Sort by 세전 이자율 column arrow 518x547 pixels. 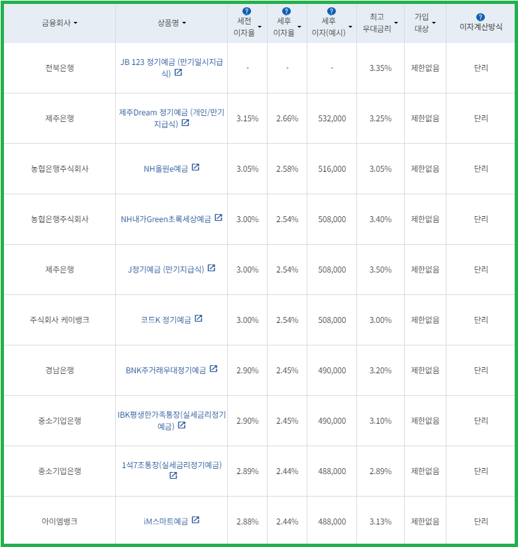click(260, 27)
